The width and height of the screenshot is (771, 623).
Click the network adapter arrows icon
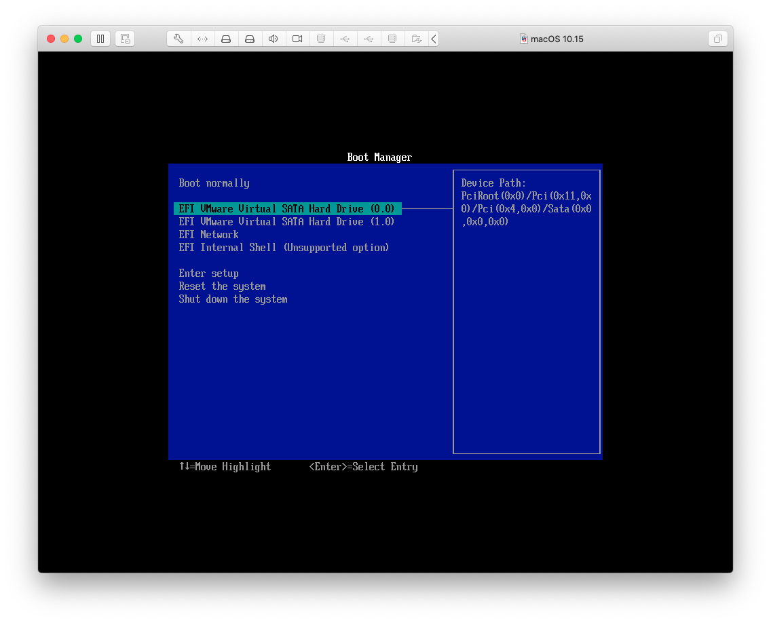tap(202, 39)
